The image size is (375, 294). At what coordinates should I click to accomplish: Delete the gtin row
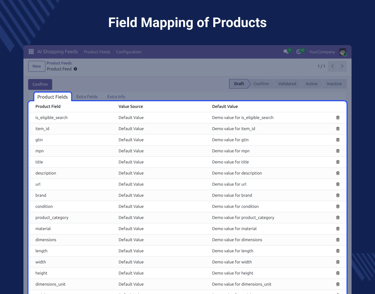338,140
